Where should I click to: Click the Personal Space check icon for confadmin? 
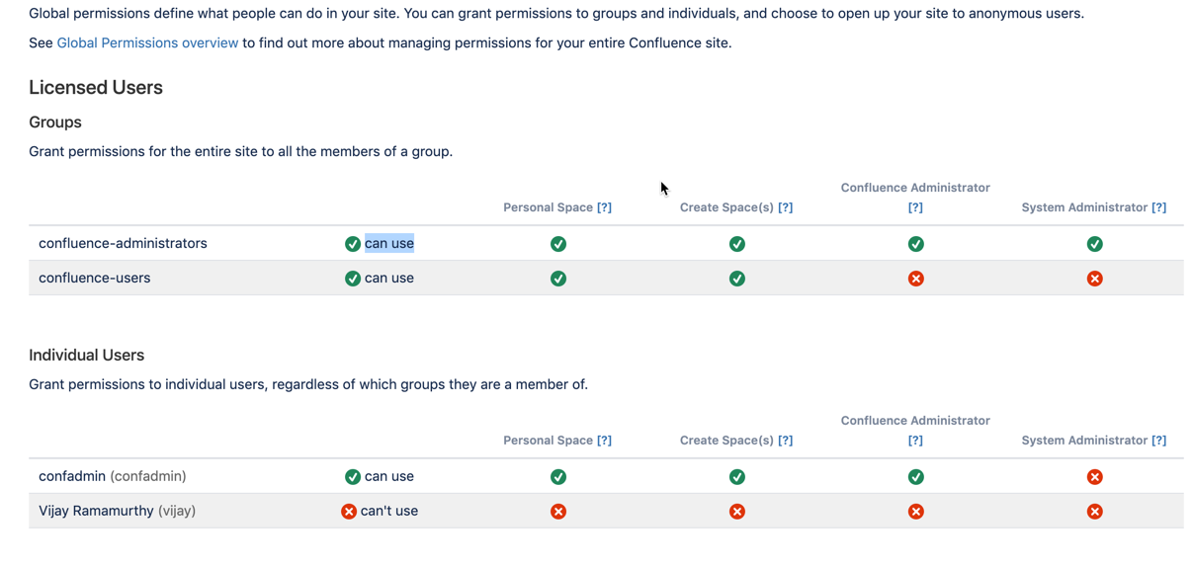click(x=558, y=477)
